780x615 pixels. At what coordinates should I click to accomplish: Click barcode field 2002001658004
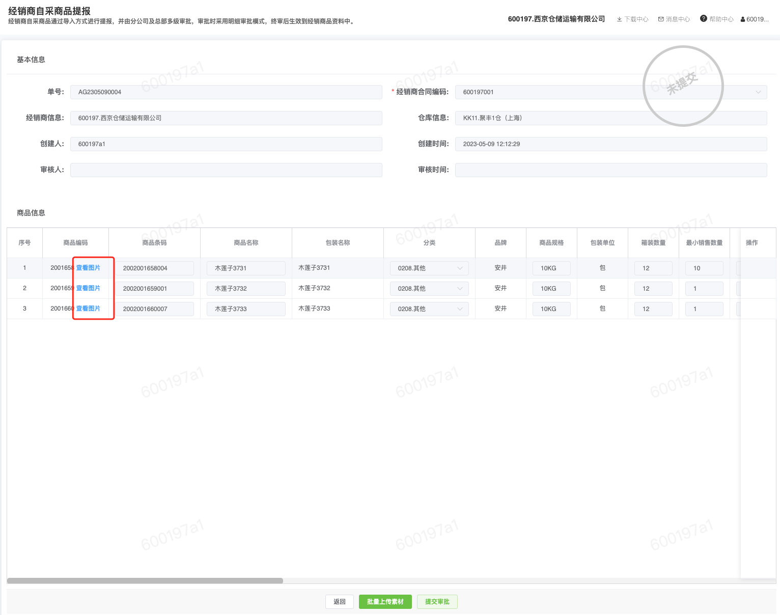pyautogui.click(x=155, y=268)
